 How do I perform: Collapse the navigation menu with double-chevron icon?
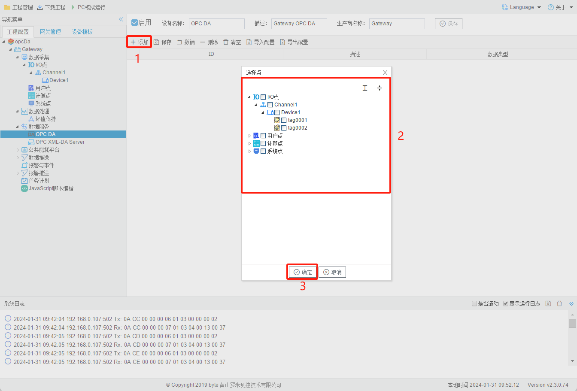click(121, 19)
